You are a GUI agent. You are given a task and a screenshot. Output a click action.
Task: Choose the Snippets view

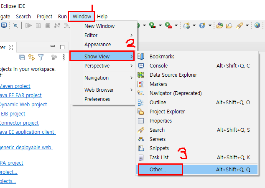point(197,148)
